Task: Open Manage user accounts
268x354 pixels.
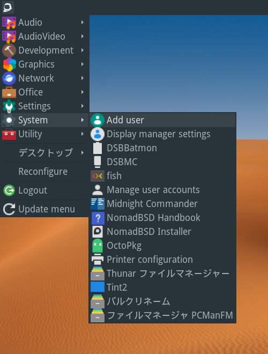Action: point(162,190)
